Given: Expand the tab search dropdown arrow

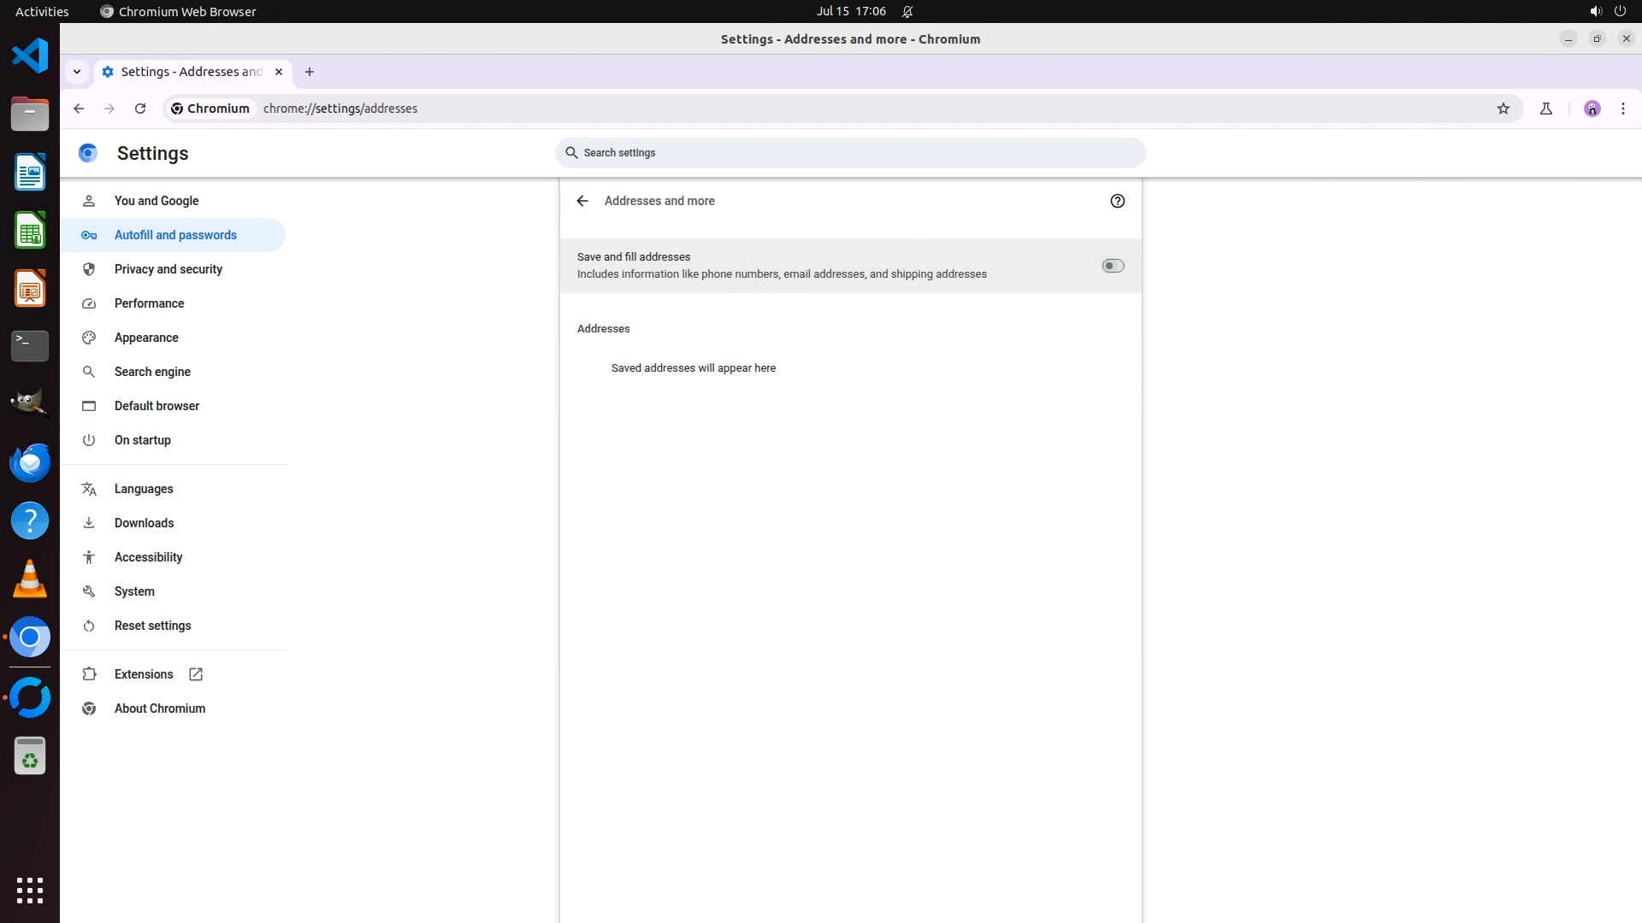Looking at the screenshot, I should pyautogui.click(x=77, y=72).
